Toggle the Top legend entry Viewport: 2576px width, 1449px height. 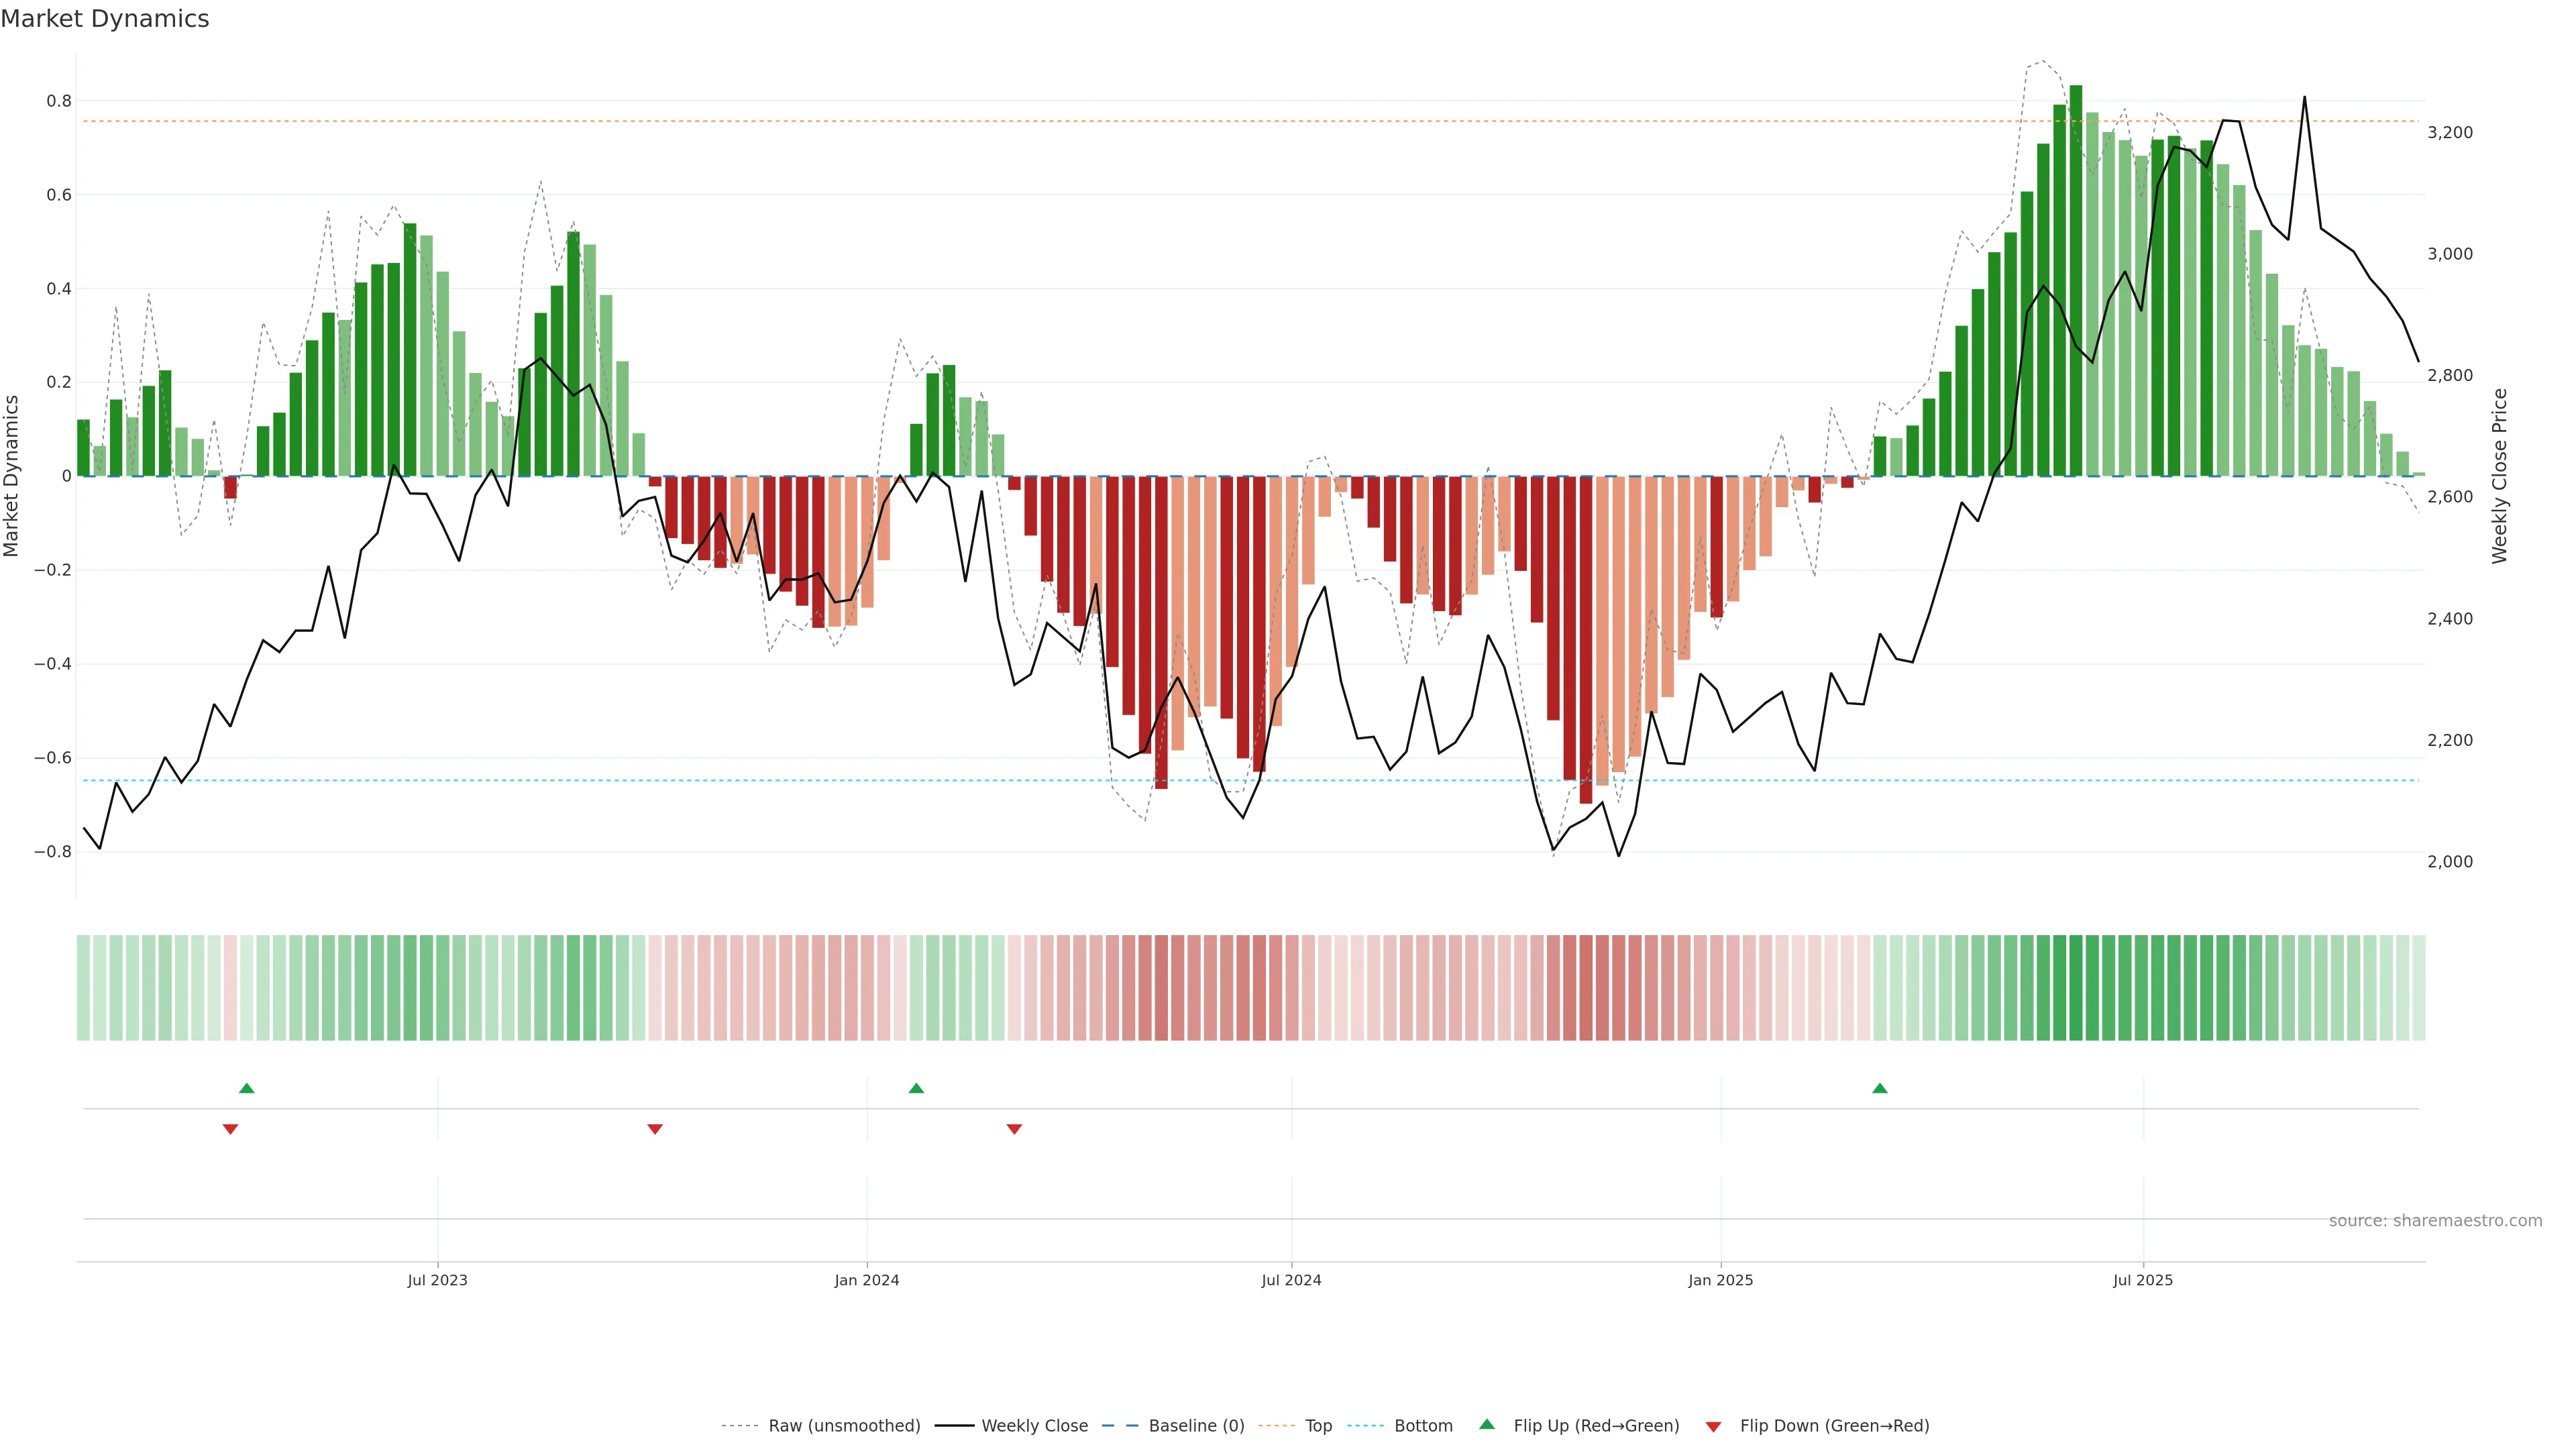point(1318,1426)
